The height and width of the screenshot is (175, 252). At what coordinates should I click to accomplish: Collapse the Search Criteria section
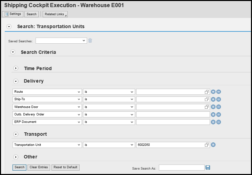13,52
